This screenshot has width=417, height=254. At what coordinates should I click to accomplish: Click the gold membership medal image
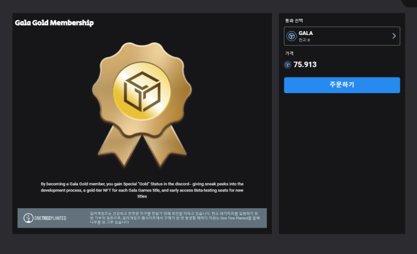142,105
